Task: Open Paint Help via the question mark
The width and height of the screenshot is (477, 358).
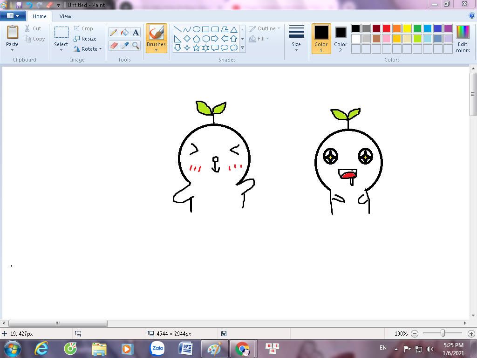Action: 472,15
